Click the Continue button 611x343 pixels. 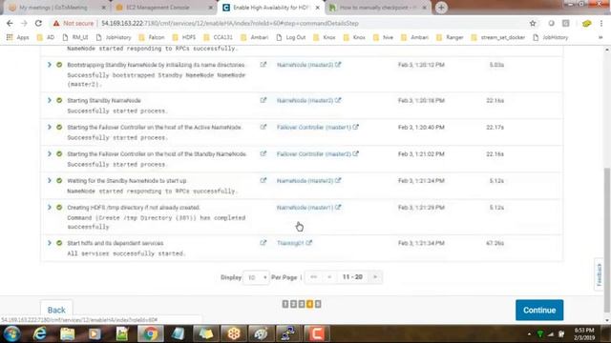coord(539,310)
